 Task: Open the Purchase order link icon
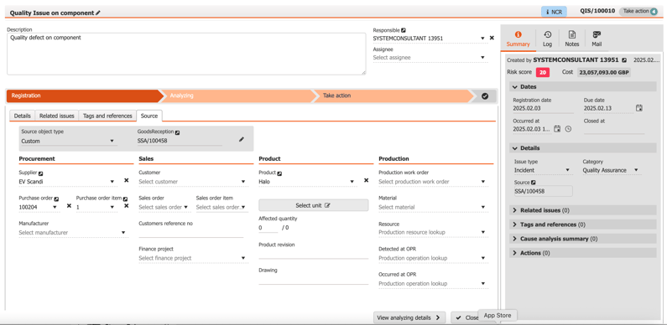click(56, 199)
